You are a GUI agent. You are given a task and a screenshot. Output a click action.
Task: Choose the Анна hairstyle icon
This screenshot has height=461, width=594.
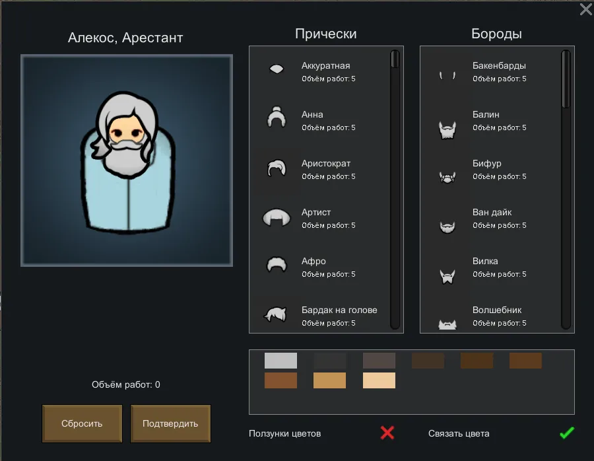276,118
